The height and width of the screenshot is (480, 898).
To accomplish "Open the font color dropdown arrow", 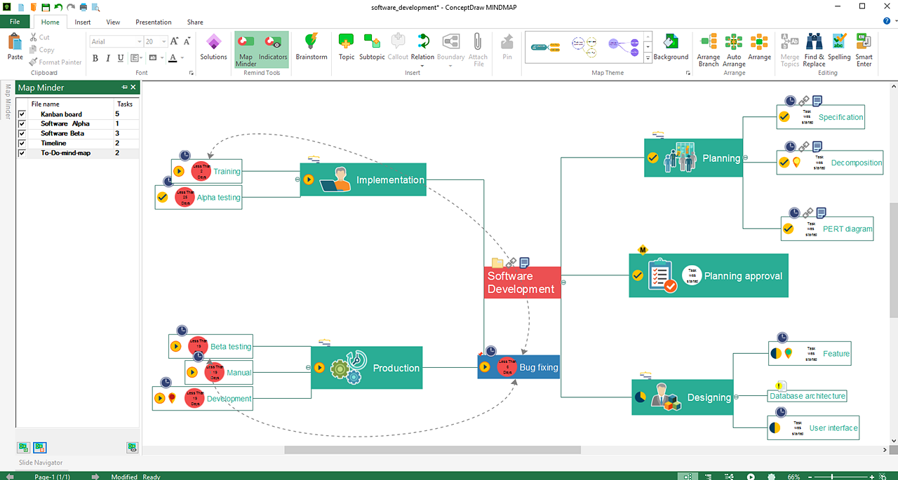I will [182, 58].
